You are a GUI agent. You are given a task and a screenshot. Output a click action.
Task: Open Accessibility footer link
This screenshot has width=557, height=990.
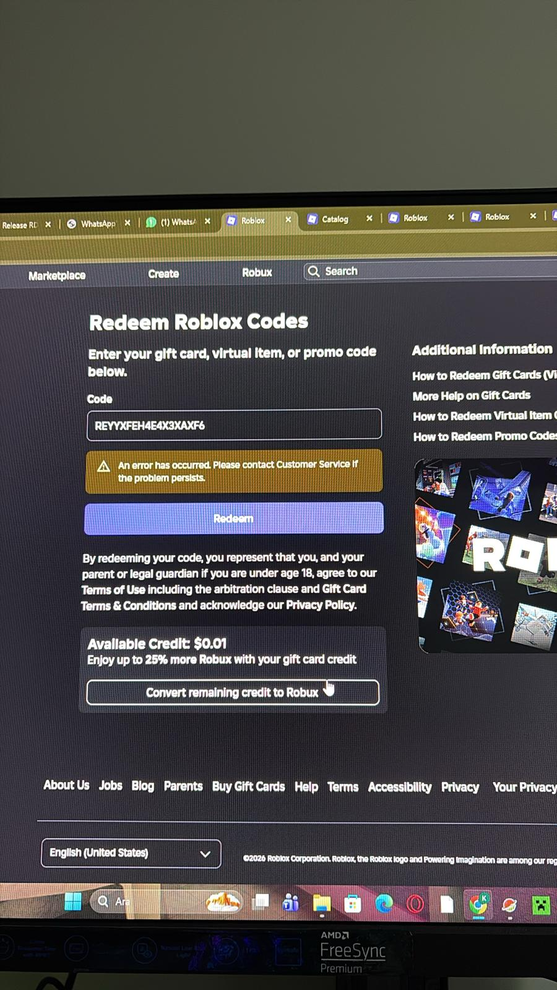[400, 787]
